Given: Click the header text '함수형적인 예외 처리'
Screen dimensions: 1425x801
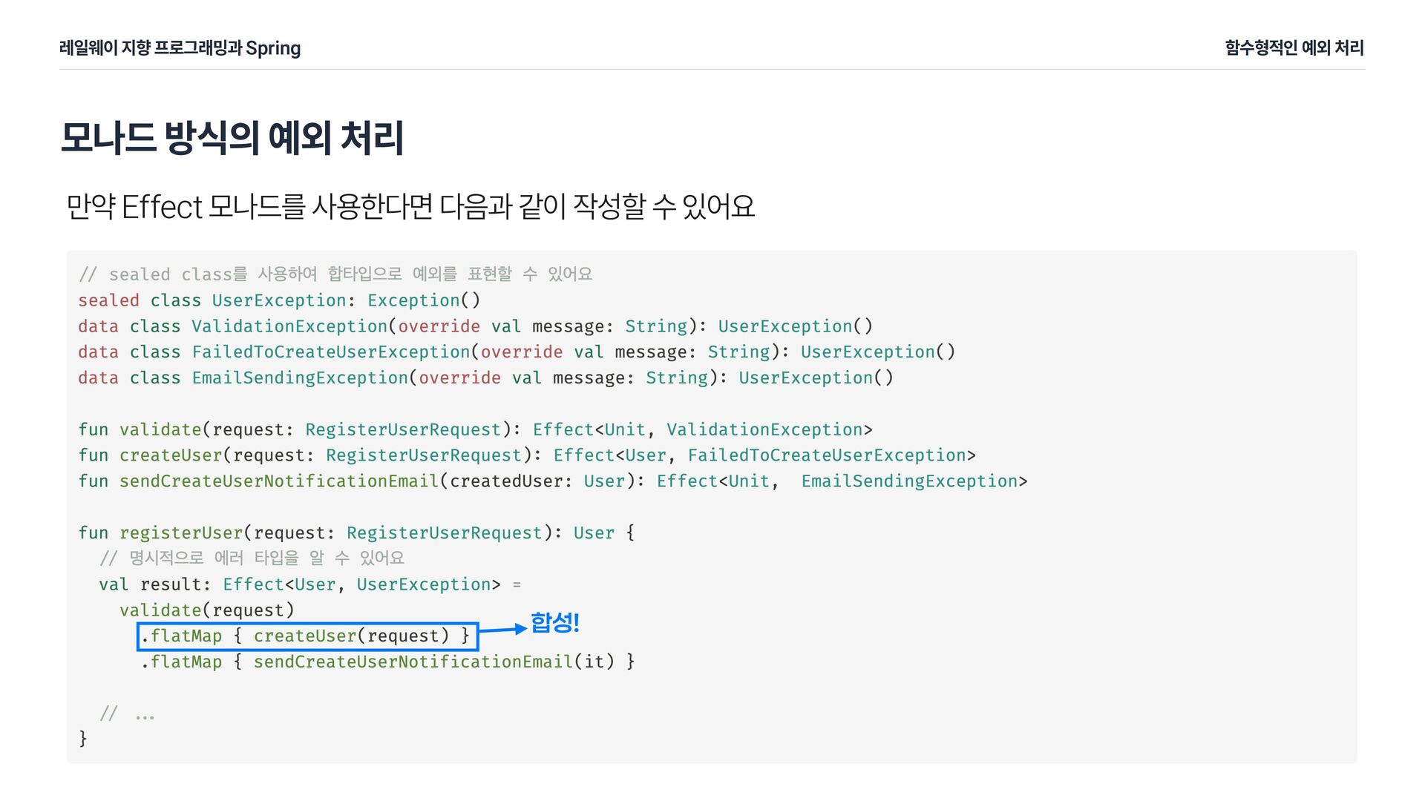Looking at the screenshot, I should [x=1294, y=48].
